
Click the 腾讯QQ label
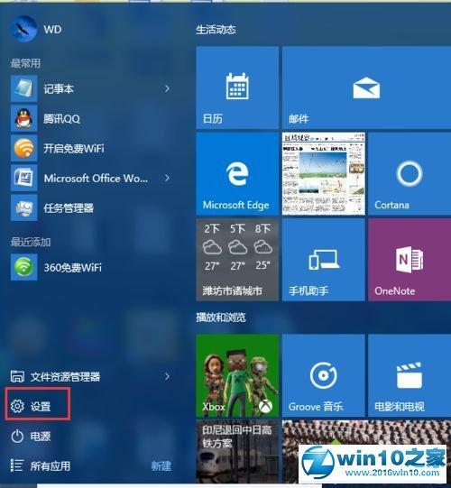click(61, 118)
